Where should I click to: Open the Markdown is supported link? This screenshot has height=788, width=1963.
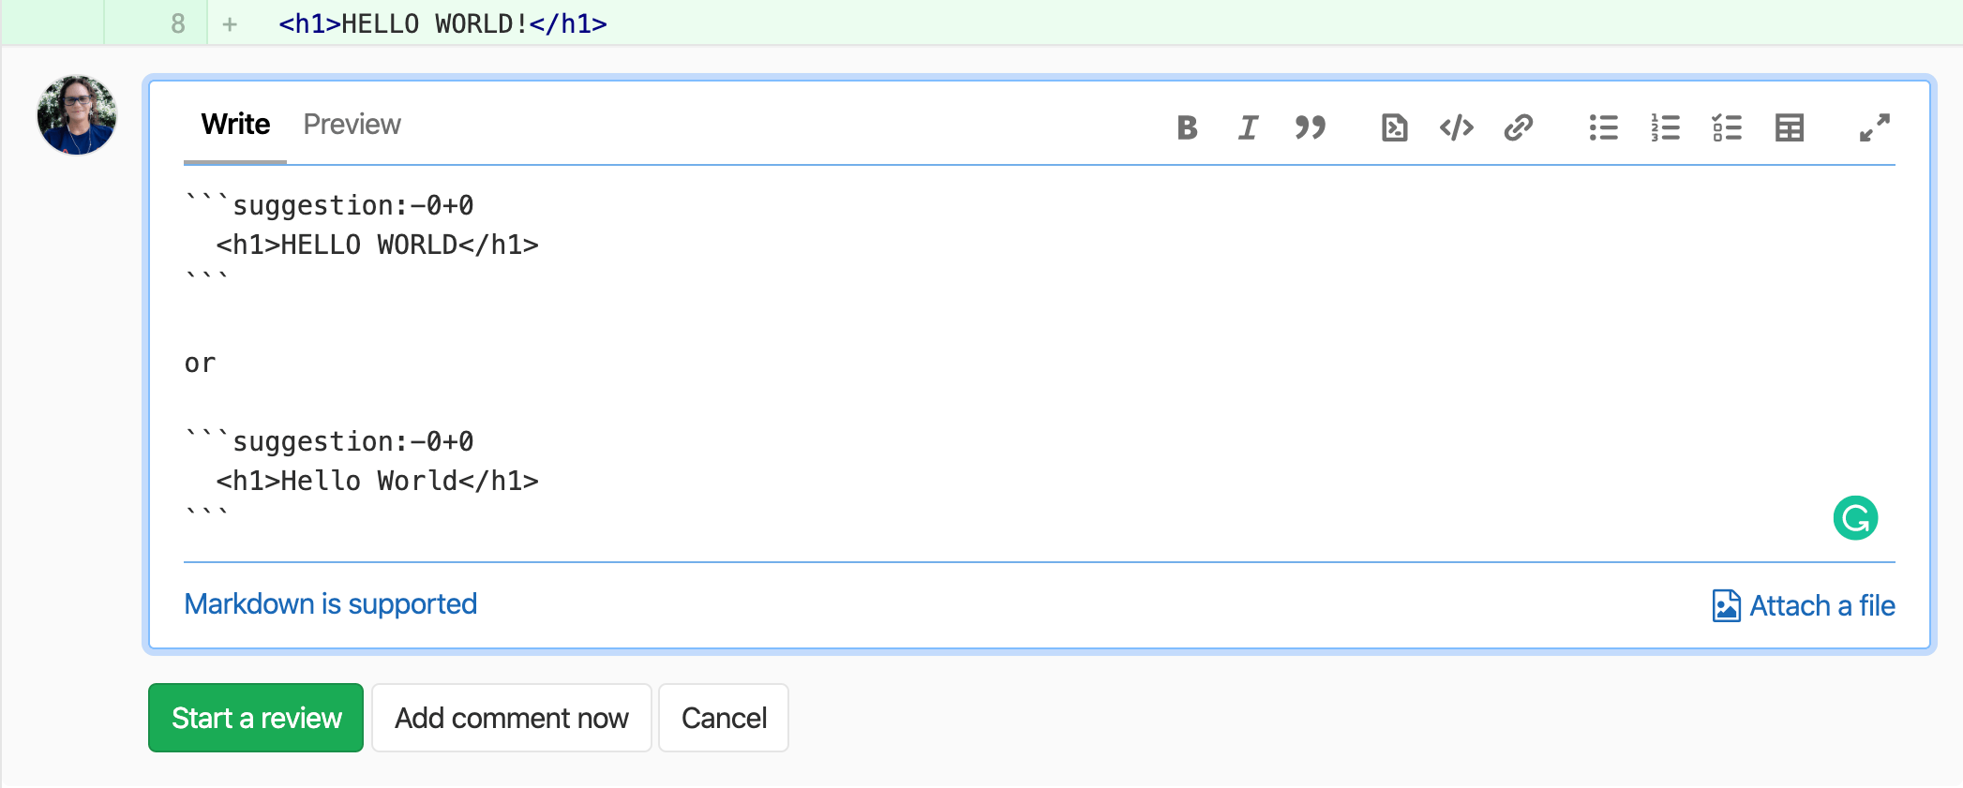point(330,603)
